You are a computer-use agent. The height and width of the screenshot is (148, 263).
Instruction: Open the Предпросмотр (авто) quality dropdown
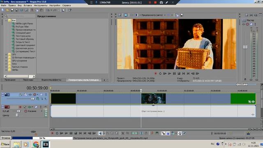point(165,15)
